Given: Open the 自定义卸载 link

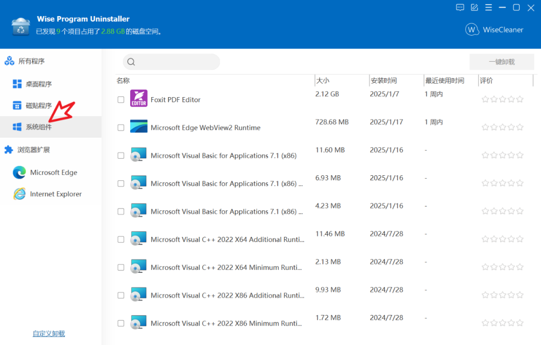Looking at the screenshot, I should click(49, 333).
